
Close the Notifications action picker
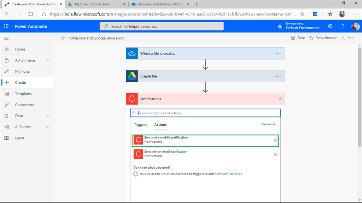click(280, 99)
